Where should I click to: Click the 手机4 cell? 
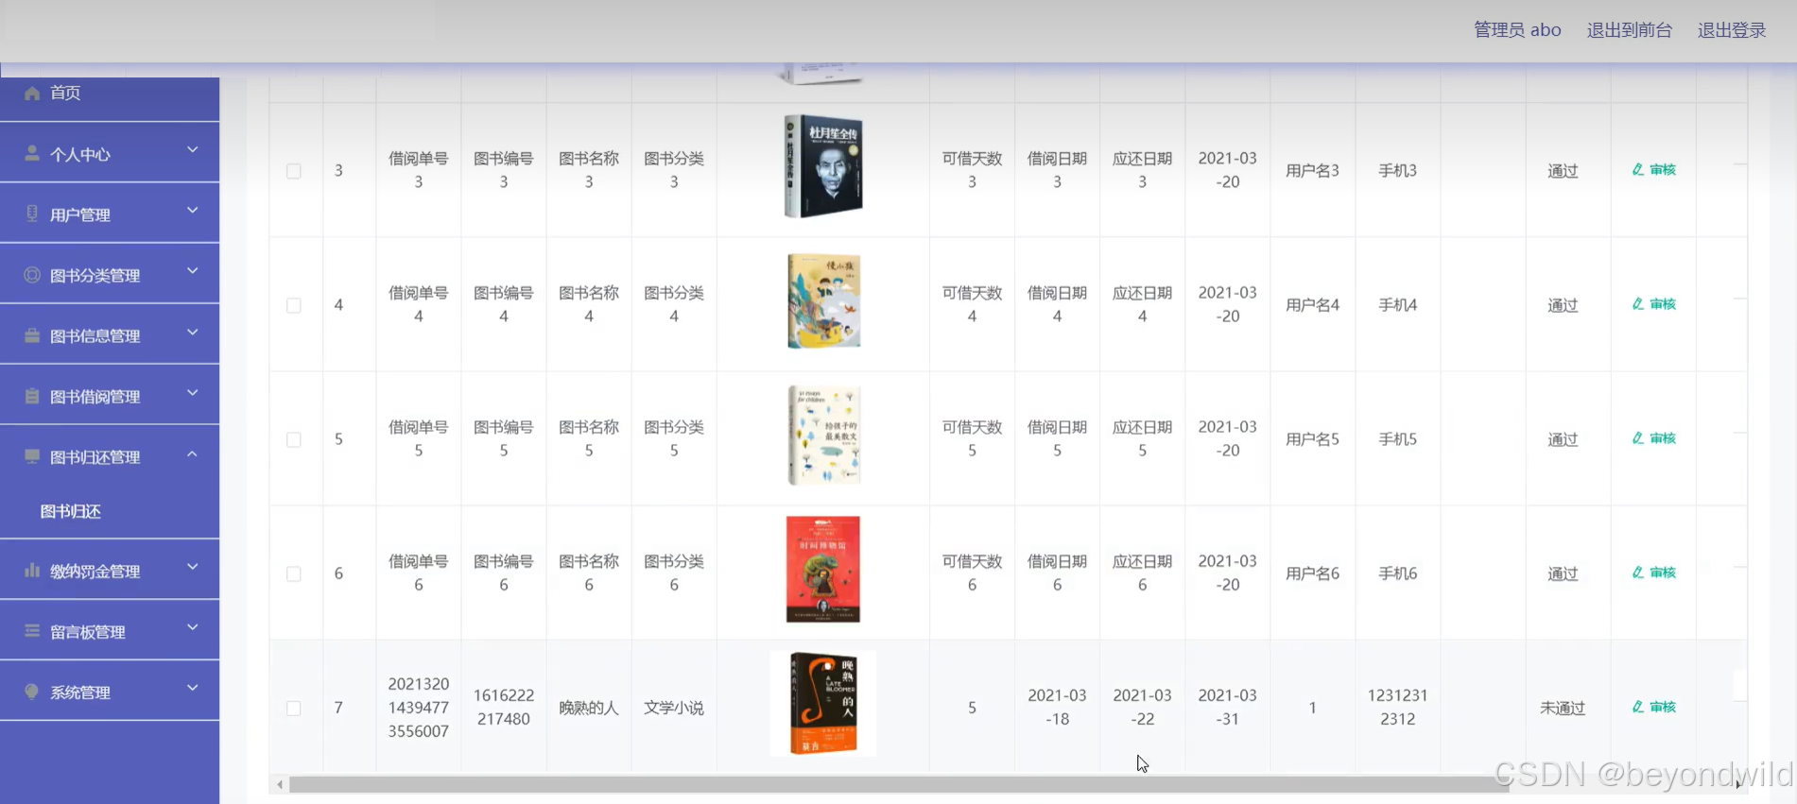pyautogui.click(x=1397, y=305)
